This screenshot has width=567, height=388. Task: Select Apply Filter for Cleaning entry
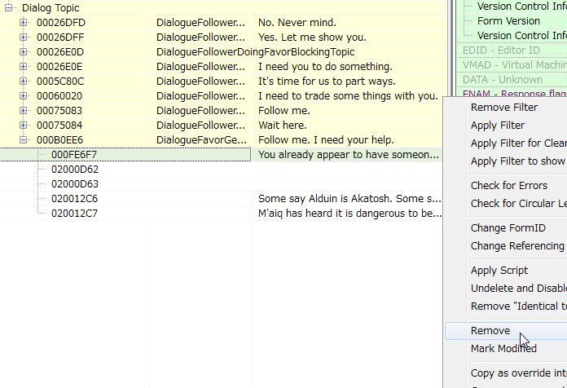519,143
